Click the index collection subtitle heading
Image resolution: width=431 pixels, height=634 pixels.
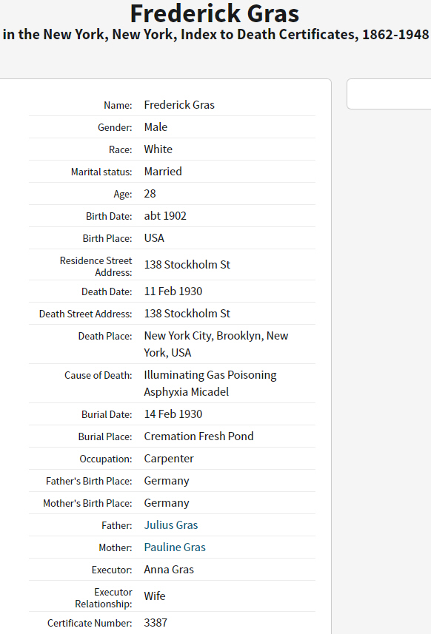click(215, 34)
